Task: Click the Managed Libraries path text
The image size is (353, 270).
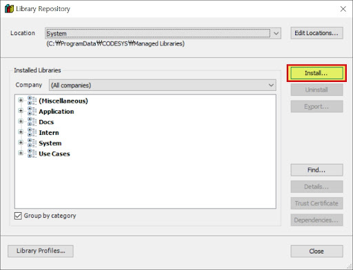Action: [115, 43]
